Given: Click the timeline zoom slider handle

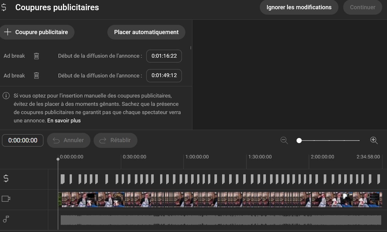Looking at the screenshot, I should 299,140.
